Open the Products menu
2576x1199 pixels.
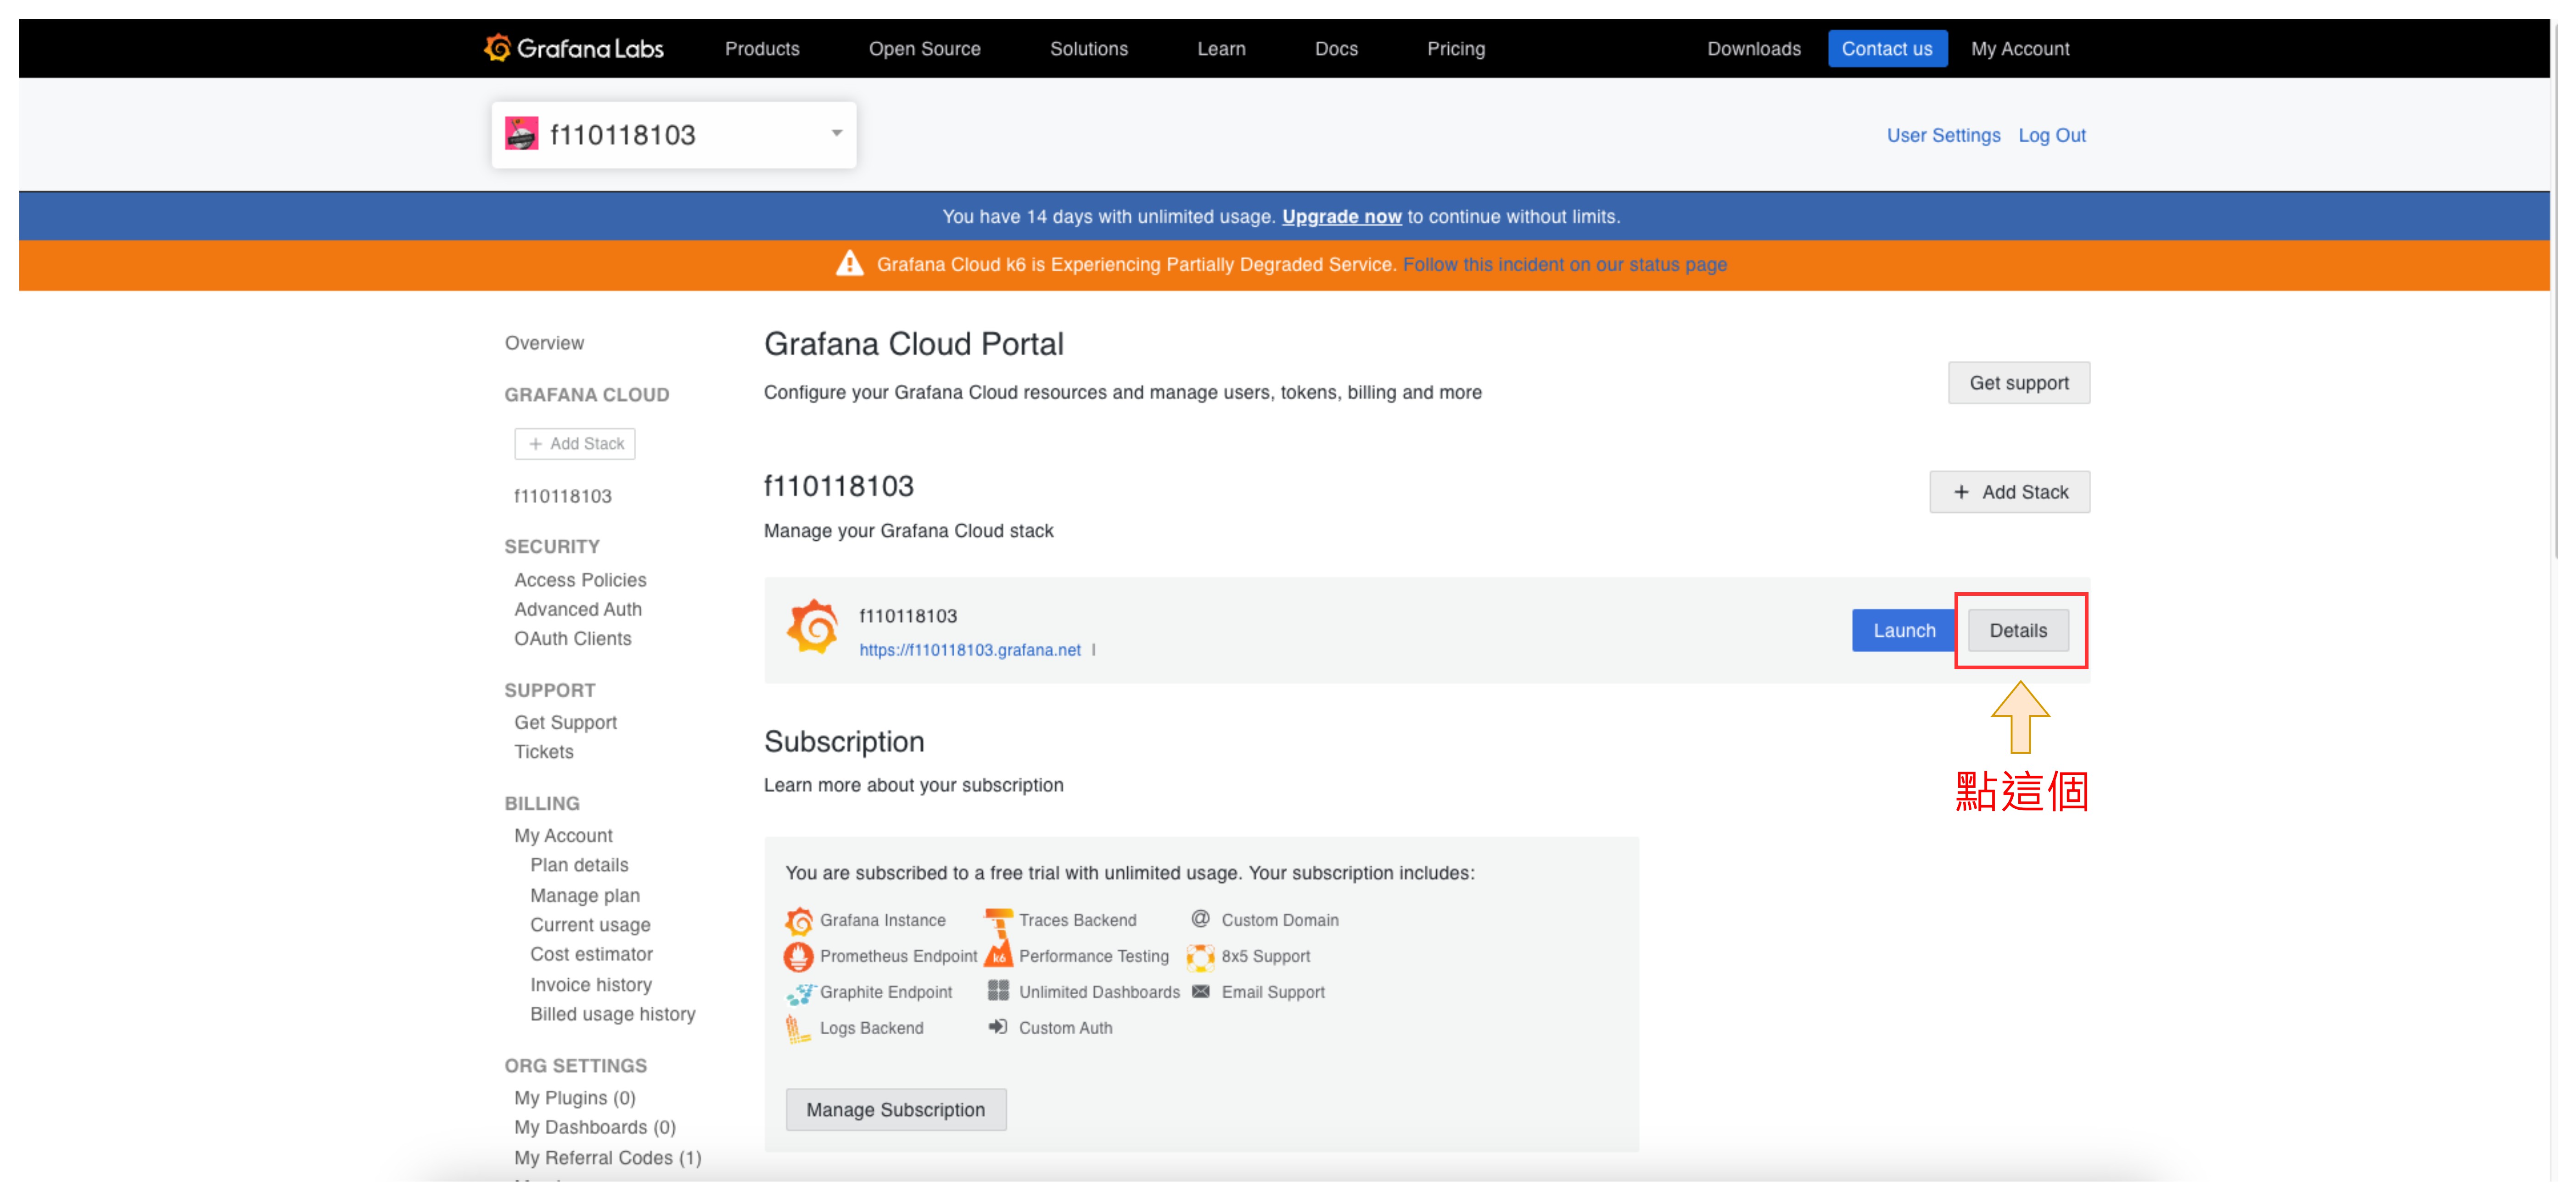762,48
